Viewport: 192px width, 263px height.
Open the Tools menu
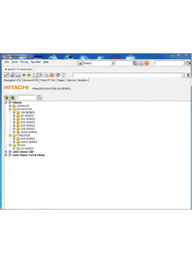[x=15, y=62]
